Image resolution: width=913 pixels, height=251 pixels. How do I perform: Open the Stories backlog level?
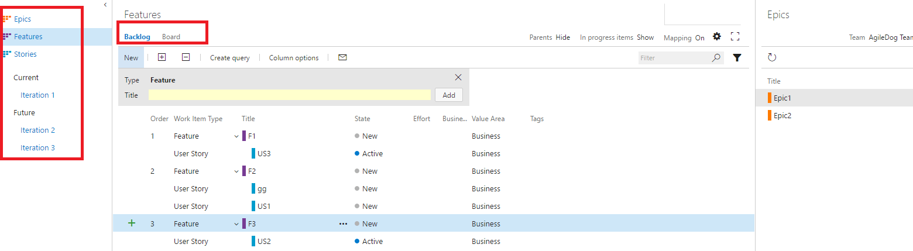click(x=25, y=54)
